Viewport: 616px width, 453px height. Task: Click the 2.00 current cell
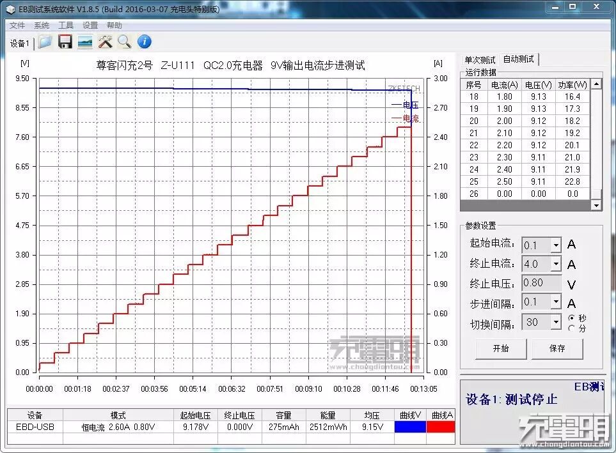[x=504, y=121]
